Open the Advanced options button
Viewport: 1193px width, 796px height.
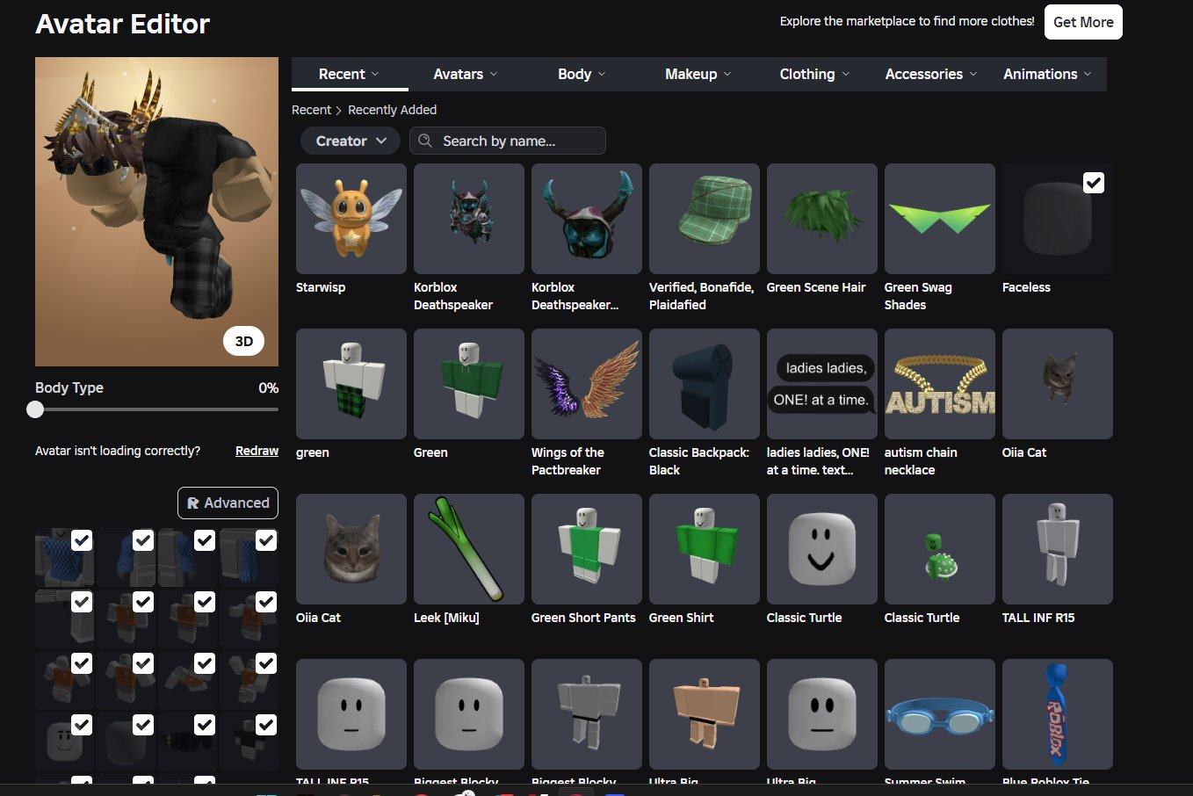228,503
